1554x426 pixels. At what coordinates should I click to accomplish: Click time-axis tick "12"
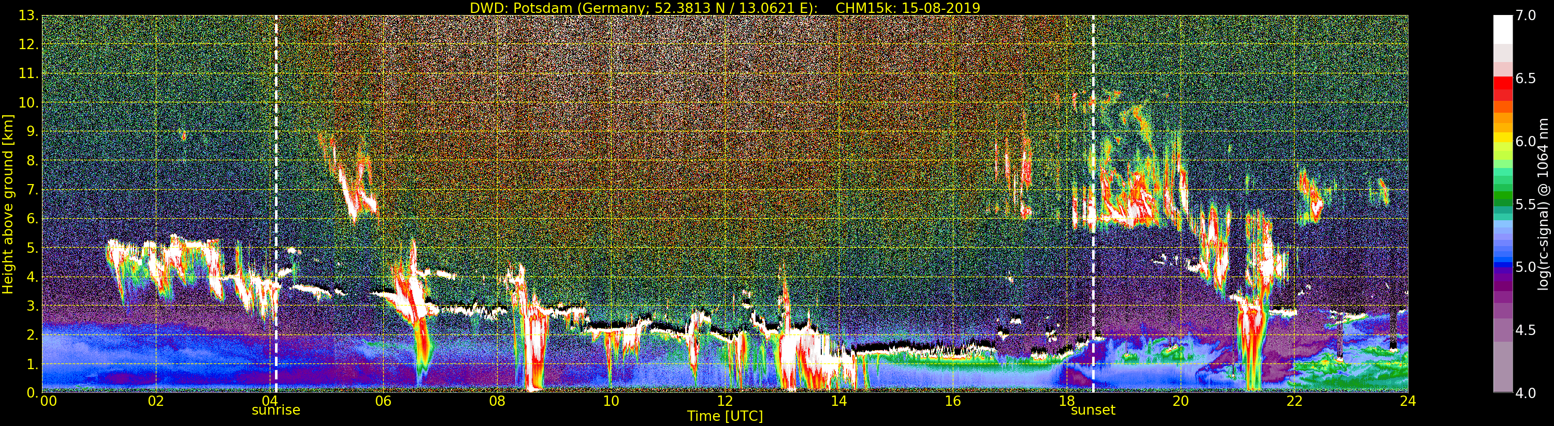[725, 401]
